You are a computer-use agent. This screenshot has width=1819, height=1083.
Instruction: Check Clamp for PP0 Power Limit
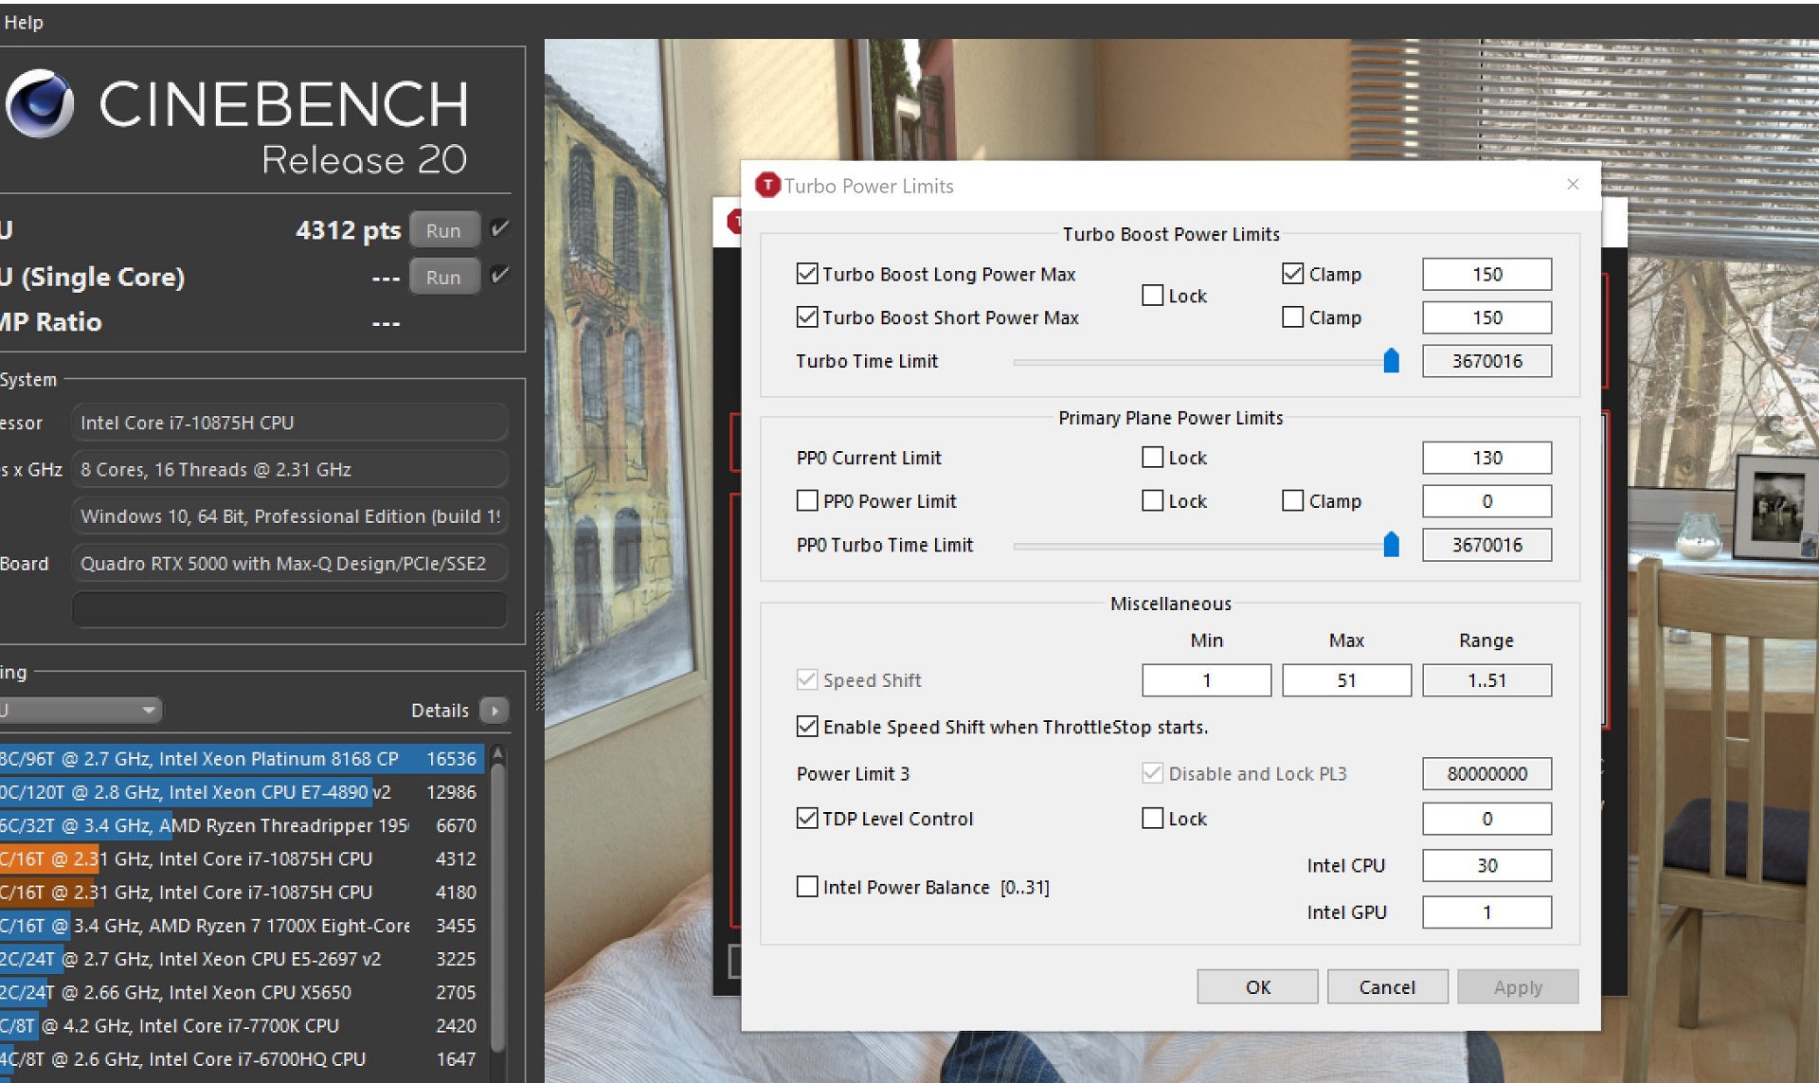(1292, 500)
